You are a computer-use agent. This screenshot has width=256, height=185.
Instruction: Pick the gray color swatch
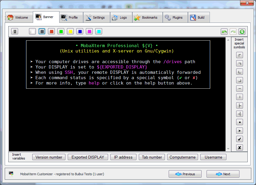pos(42,31)
